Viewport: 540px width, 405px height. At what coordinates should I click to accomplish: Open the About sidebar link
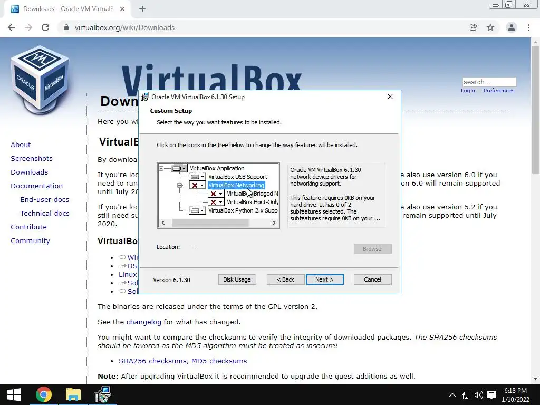(21, 144)
